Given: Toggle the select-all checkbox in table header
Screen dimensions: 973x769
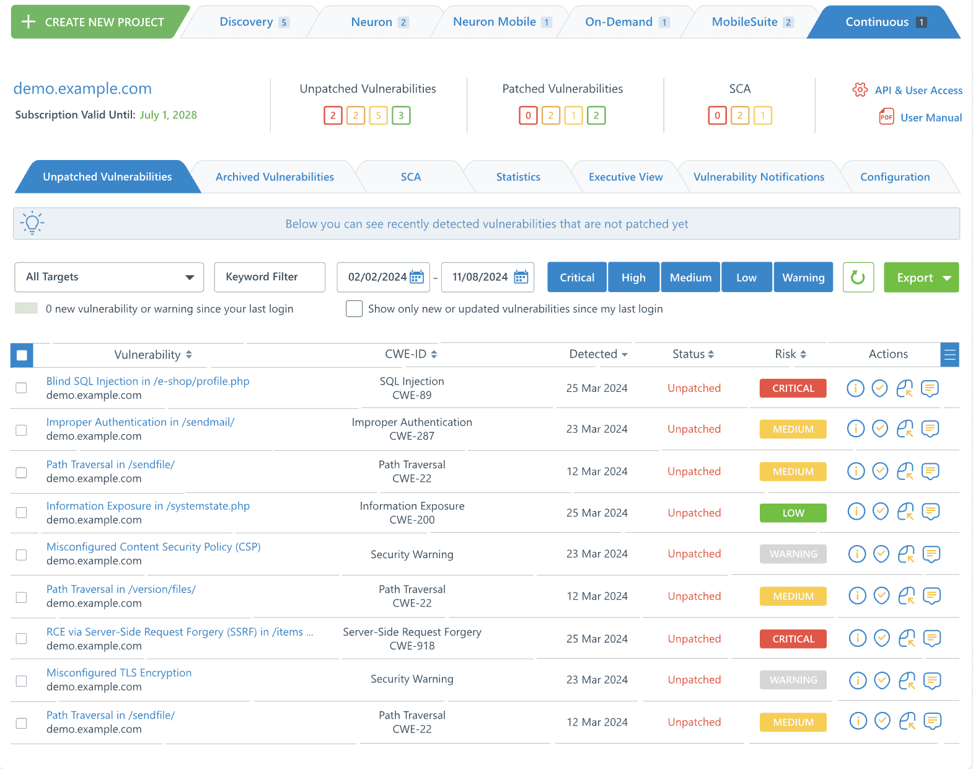Looking at the screenshot, I should coord(22,355).
